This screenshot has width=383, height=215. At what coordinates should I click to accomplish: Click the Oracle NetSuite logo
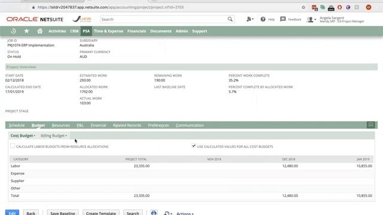click(x=35, y=19)
